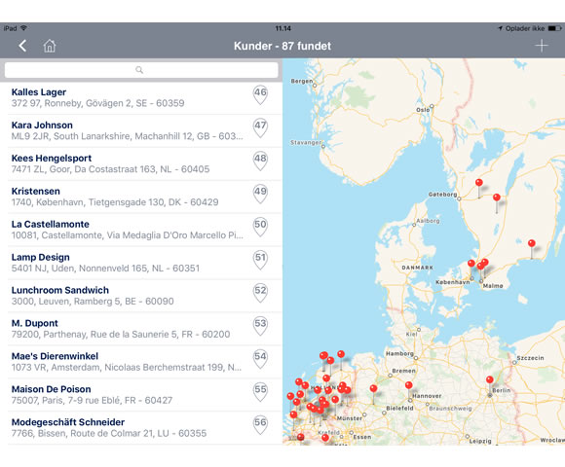Viewport: 565px width, 467px height.
Task: Add a new customer with plus icon
Action: click(542, 46)
